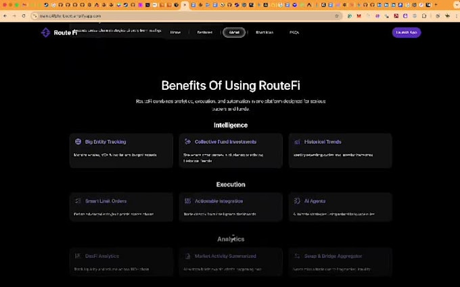Open a new browser tab with plus
460x287 pixels.
(x=436, y=5)
